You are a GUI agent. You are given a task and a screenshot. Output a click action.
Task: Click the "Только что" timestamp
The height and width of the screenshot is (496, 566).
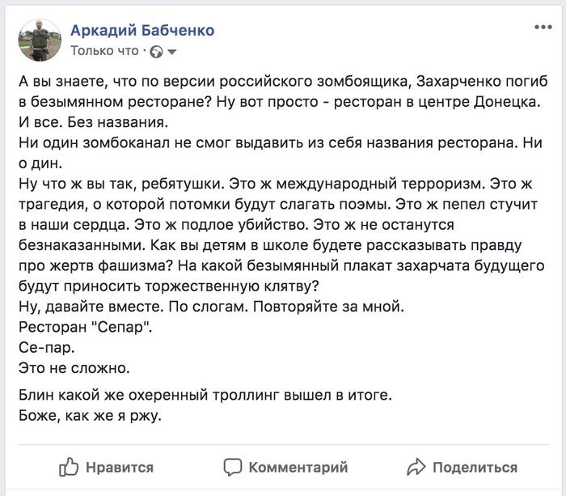[x=104, y=51]
